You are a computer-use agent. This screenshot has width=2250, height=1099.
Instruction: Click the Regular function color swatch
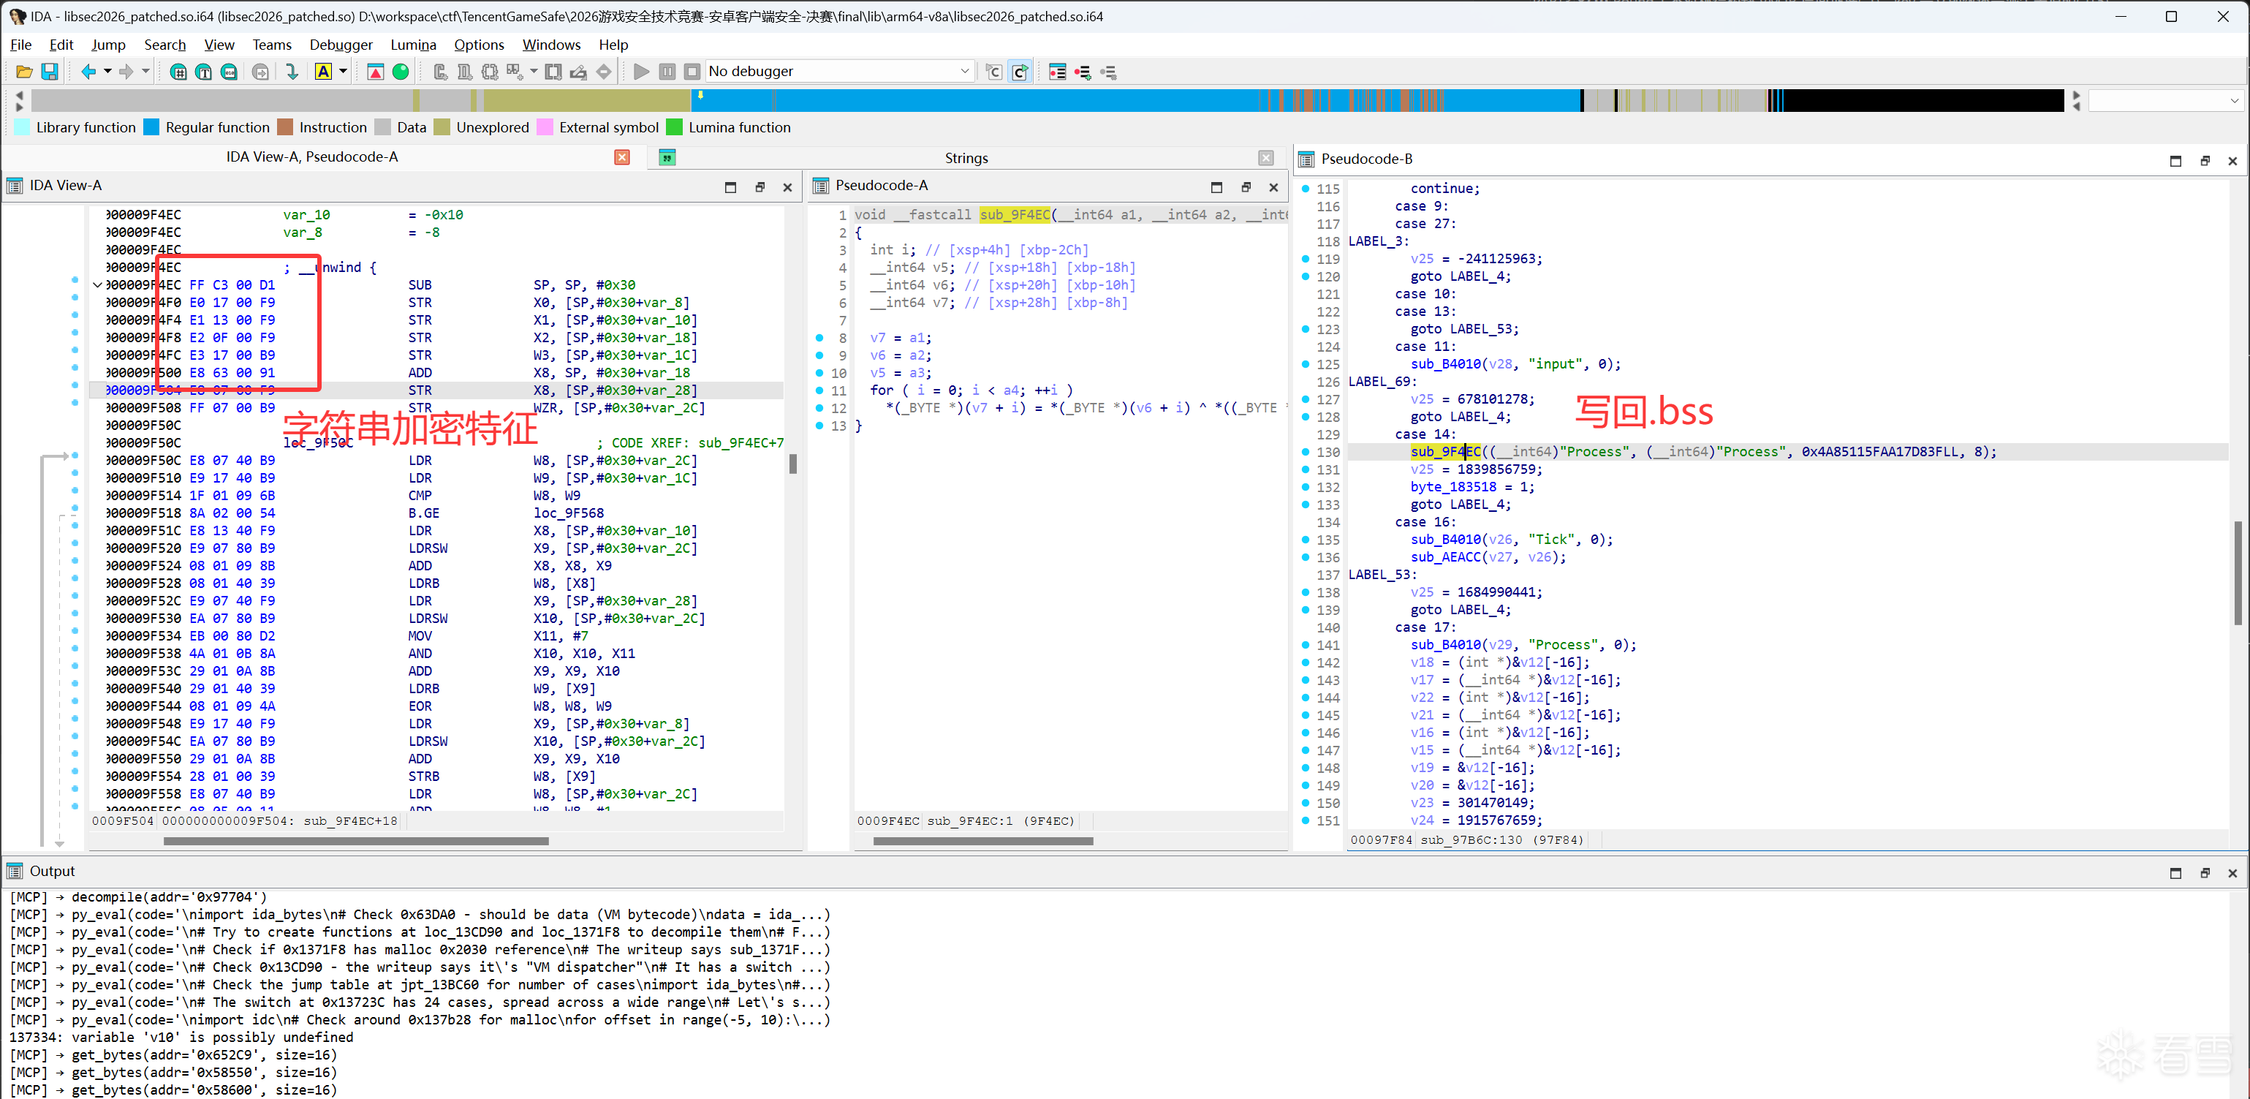click(151, 127)
